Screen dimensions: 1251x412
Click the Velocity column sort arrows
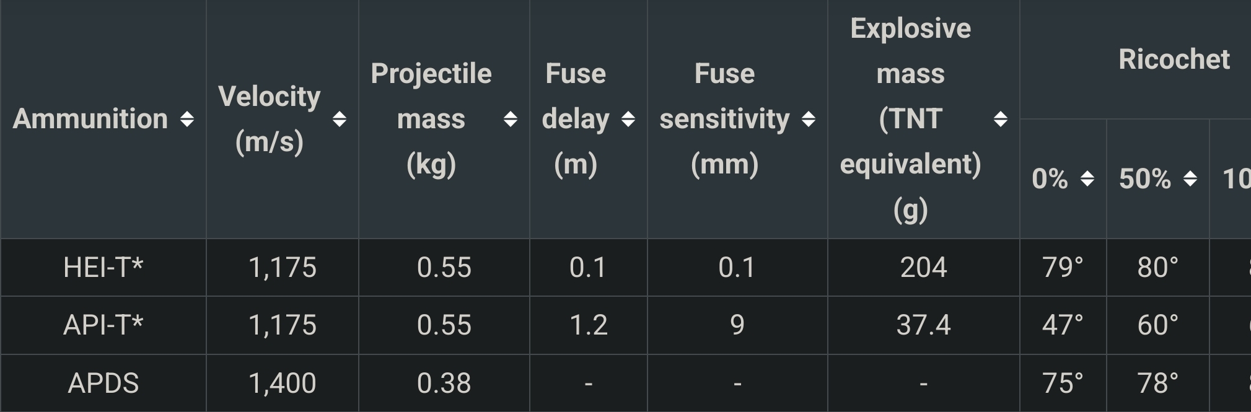339,119
